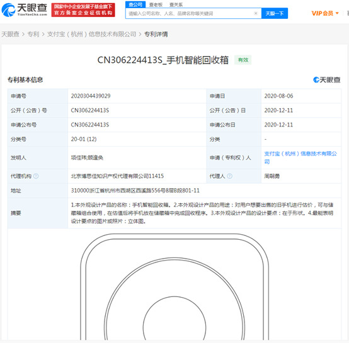Select the 查老板 search tab
Image resolution: width=349 pixels, height=343 pixels.
(x=156, y=4)
